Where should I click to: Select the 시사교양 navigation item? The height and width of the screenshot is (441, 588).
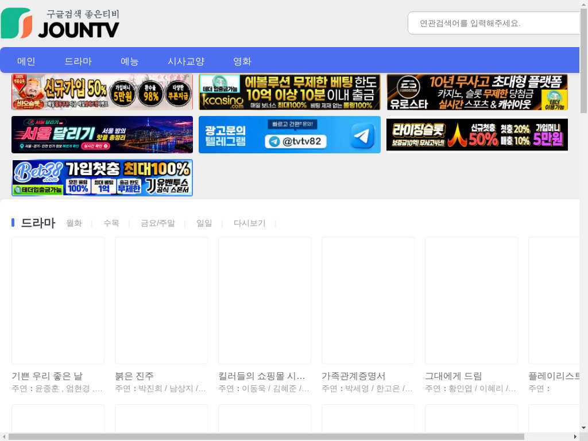coord(186,61)
